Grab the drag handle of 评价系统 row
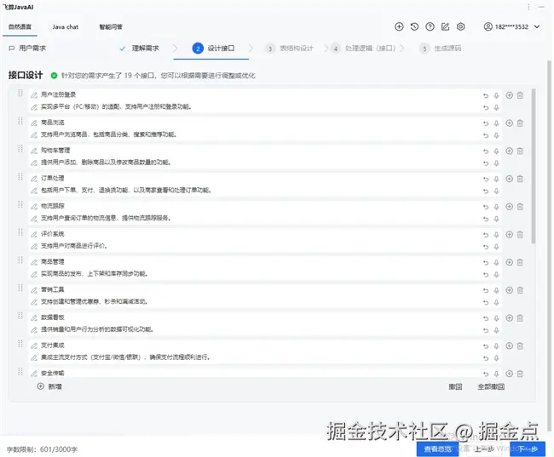Screen dimensions: 554x457 point(20,231)
